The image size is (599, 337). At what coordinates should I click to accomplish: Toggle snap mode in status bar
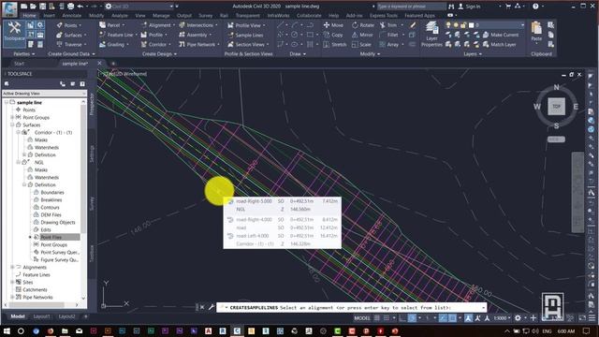click(387, 318)
